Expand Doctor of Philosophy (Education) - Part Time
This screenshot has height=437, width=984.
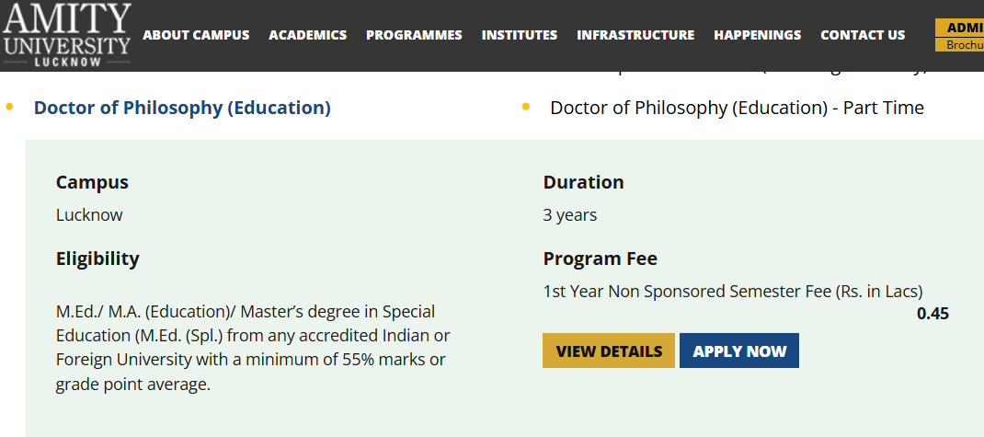[x=737, y=108]
